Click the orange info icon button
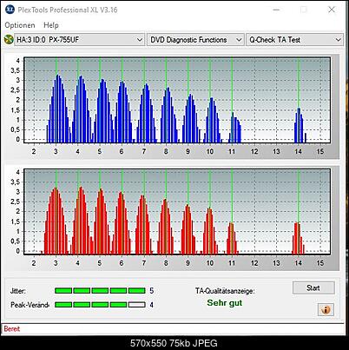 (x=326, y=310)
